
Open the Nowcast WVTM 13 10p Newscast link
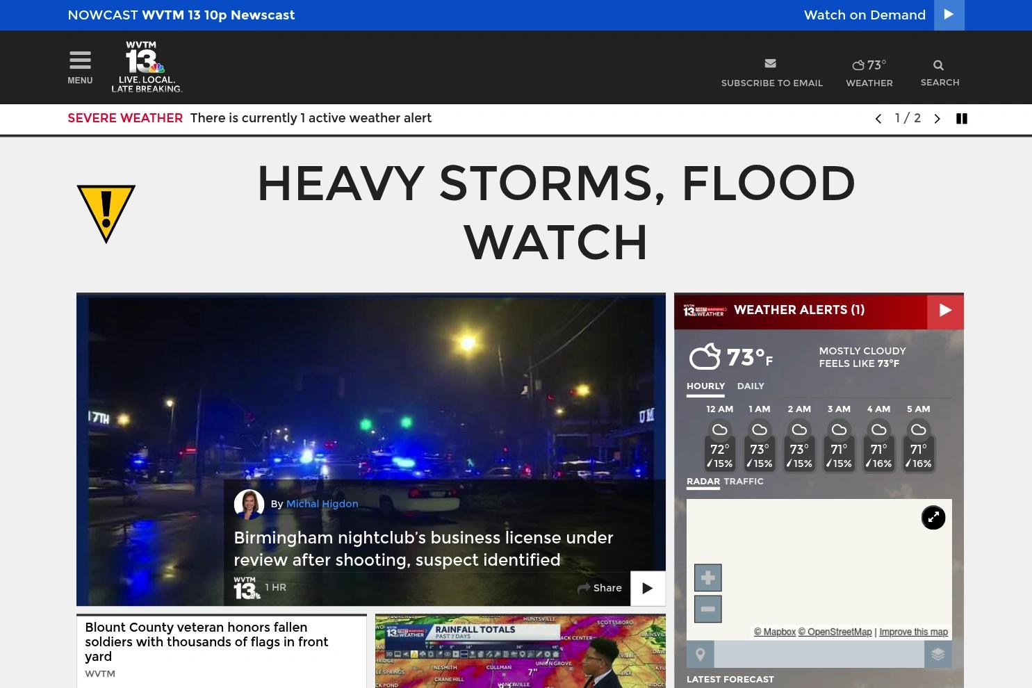181,15
